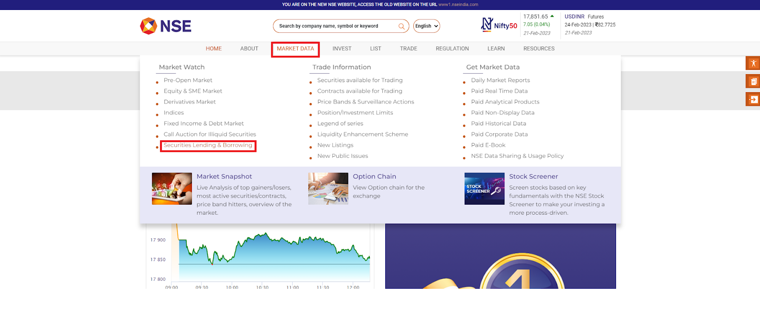Click the Market Watch section heading
This screenshot has width=760, height=312.
pyautogui.click(x=182, y=67)
